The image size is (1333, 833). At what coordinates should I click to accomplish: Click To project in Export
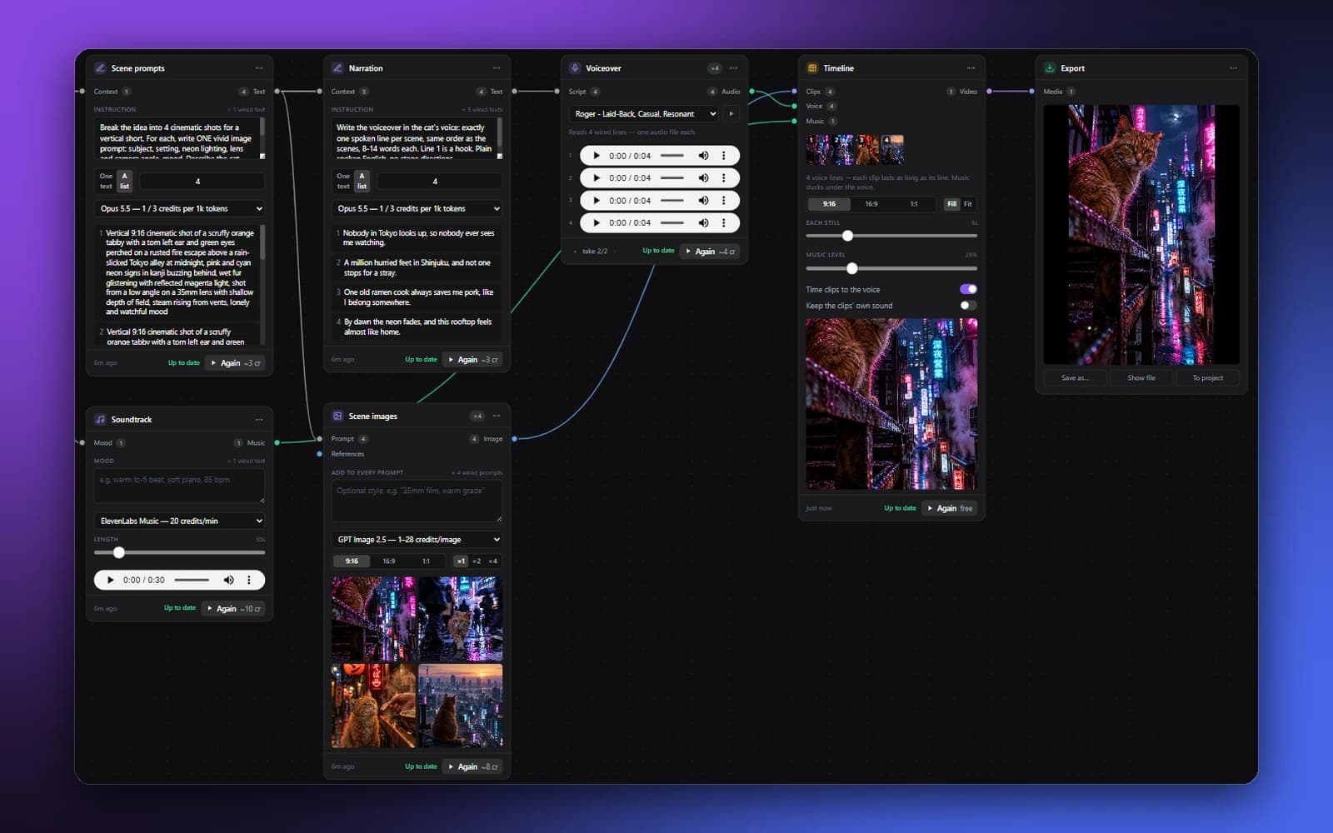point(1207,378)
